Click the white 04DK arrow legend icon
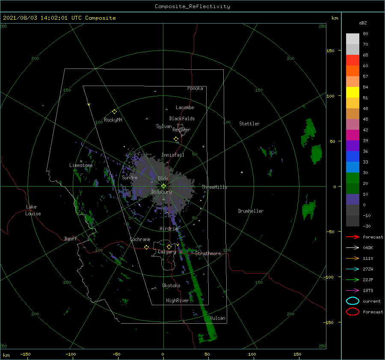Screen dimensions: 385x360 [352, 247]
